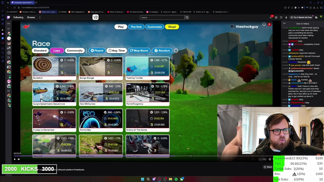This screenshot has height=182, width=324.
Task: Mute the video volume
Action: click(x=19, y=159)
